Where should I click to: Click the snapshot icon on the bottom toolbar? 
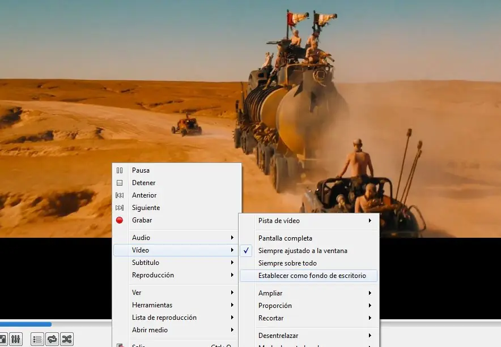pos(5,339)
